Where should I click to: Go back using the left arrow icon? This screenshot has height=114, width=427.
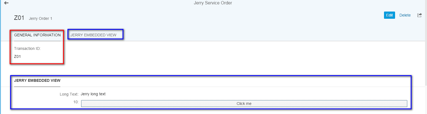pos(6,3)
